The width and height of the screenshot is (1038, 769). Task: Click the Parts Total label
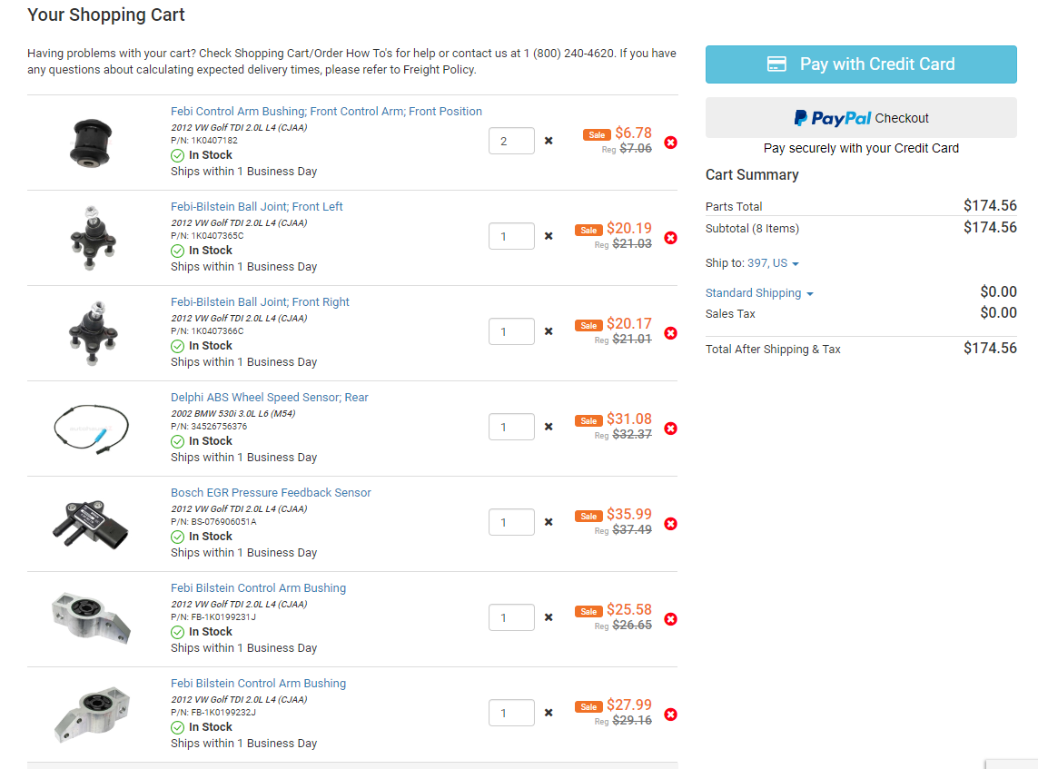pos(734,206)
